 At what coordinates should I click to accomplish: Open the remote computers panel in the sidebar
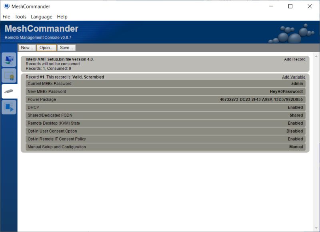(8, 60)
